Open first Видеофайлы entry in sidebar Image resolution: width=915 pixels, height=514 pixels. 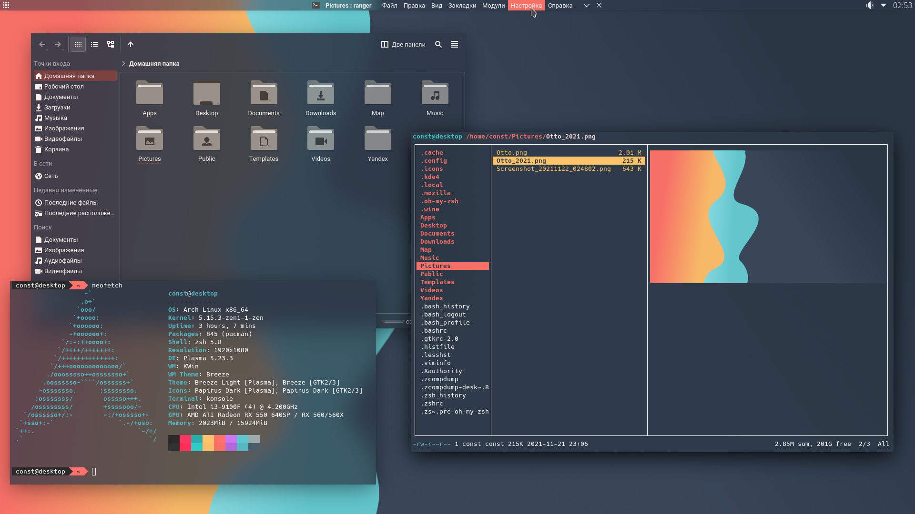(75, 138)
